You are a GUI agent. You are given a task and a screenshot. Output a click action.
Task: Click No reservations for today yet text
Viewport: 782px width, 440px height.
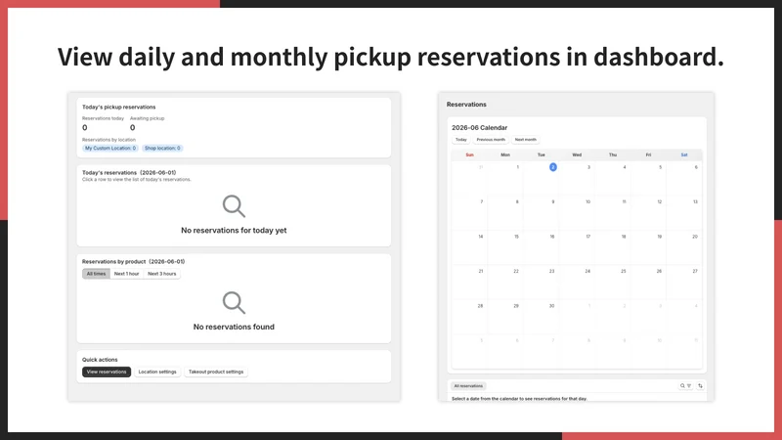234,231
